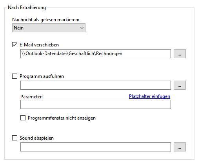Screen dimensions: 198x166
Task: Browse for a sound file
Action: click(x=180, y=147)
